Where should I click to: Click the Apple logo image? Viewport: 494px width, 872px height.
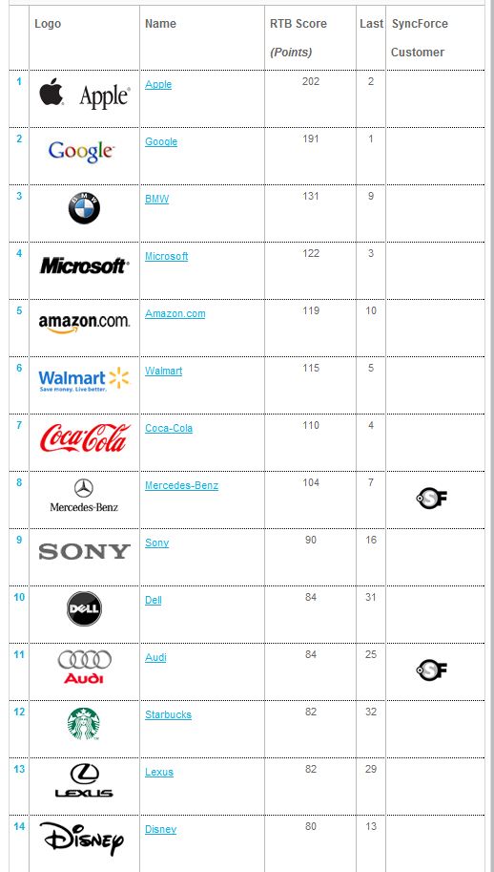point(84,94)
